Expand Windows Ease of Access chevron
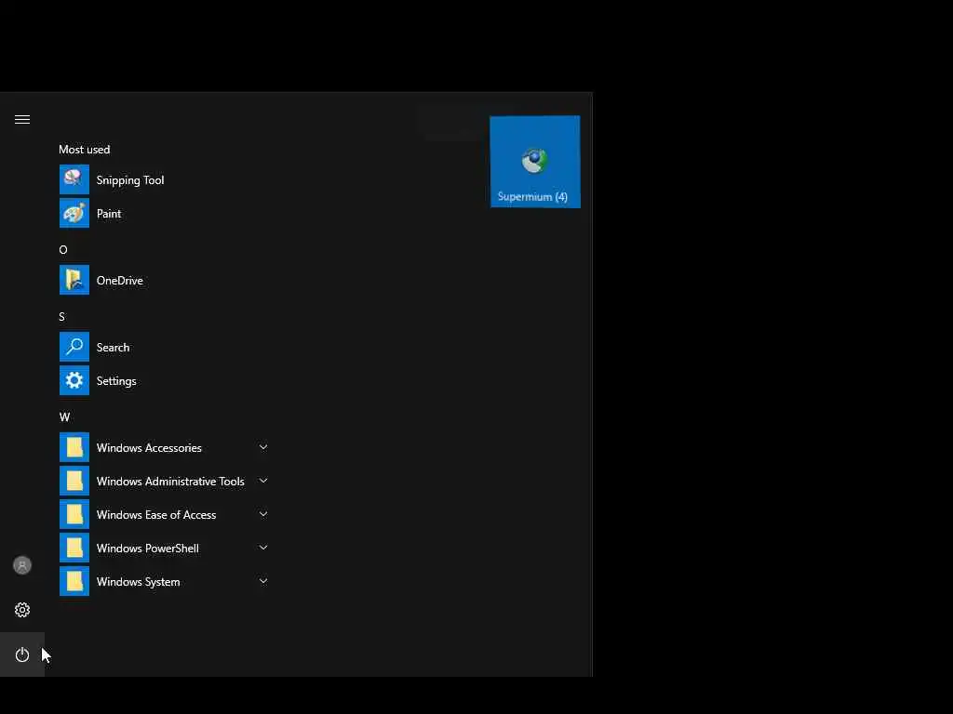Screen dimensions: 953x714 263,514
